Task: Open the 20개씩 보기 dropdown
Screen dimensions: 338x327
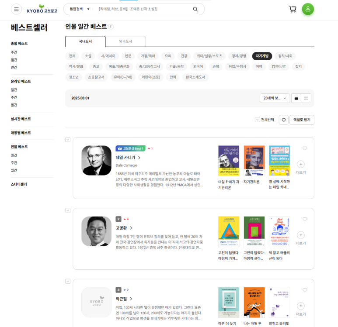Action: (x=275, y=98)
